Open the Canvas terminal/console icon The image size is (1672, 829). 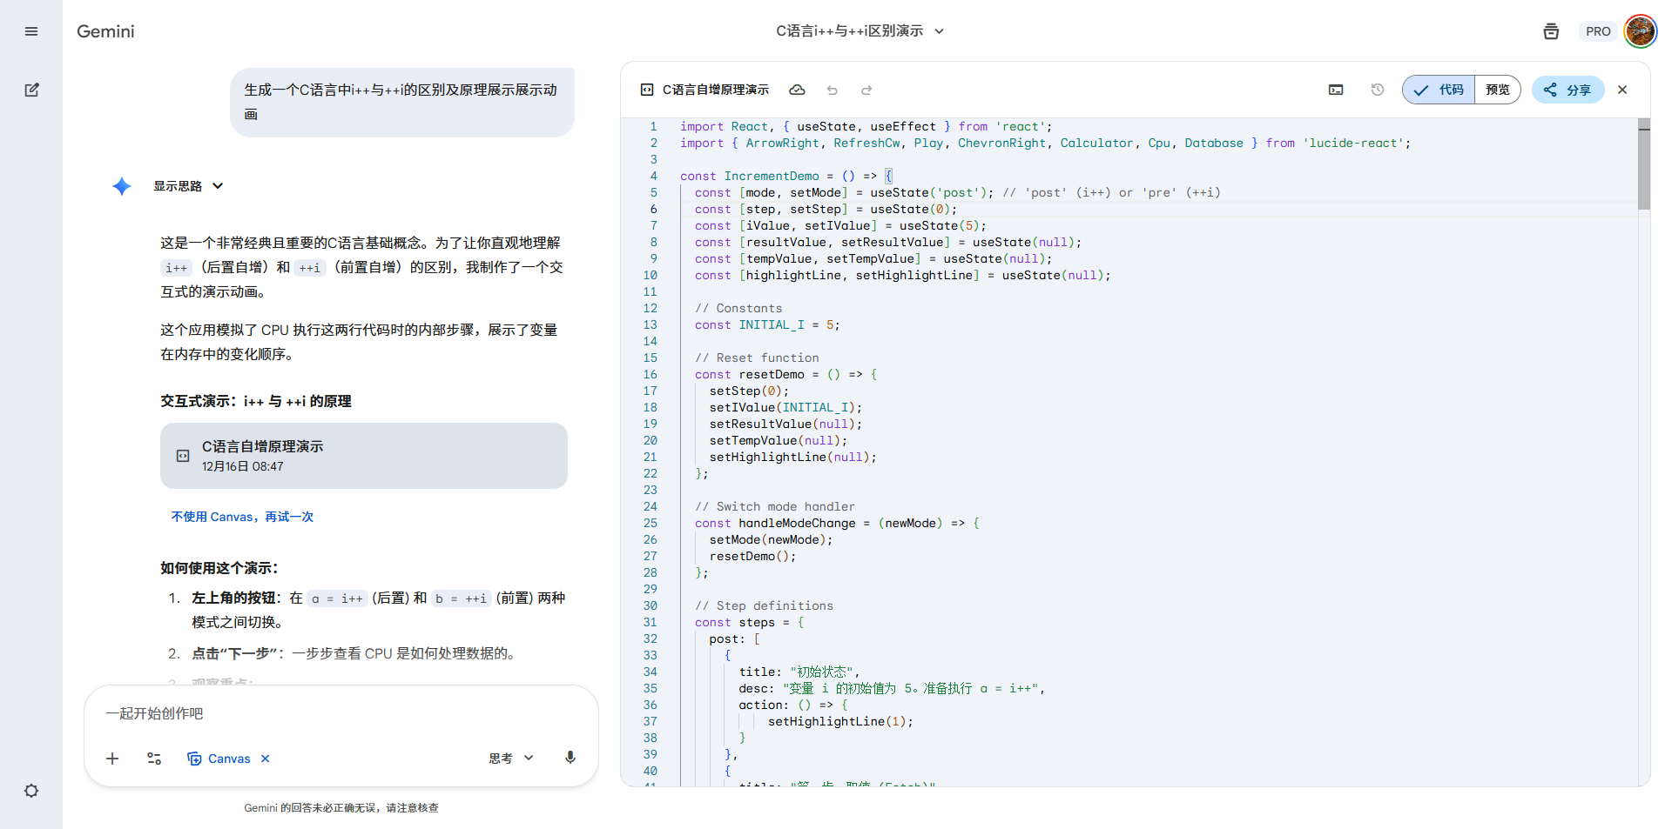[x=1336, y=90]
